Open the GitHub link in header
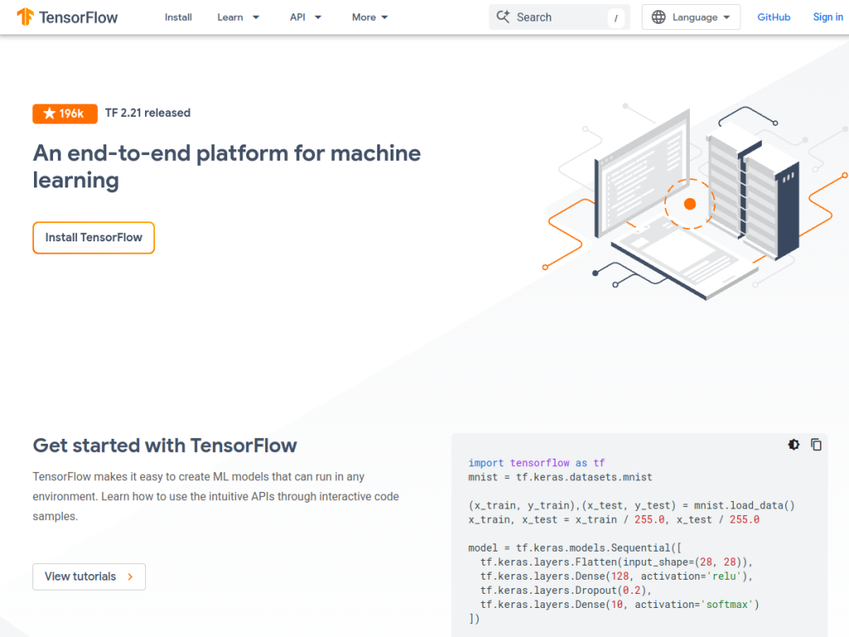The width and height of the screenshot is (849, 637). pos(774,17)
